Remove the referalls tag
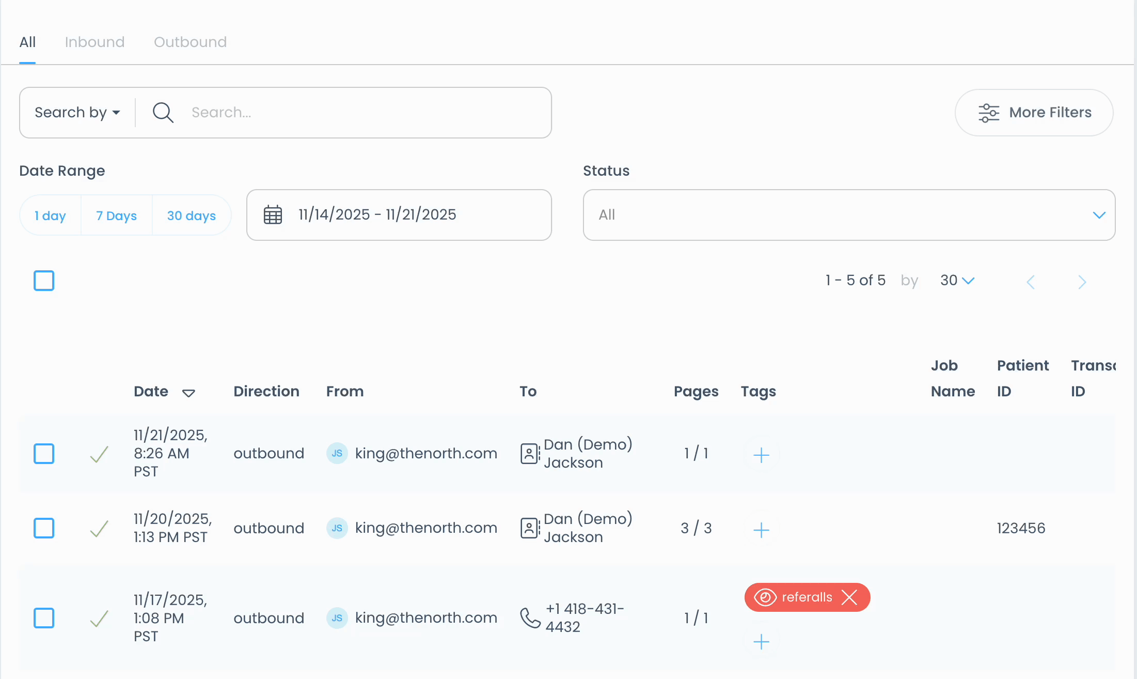The width and height of the screenshot is (1137, 679). coord(849,597)
